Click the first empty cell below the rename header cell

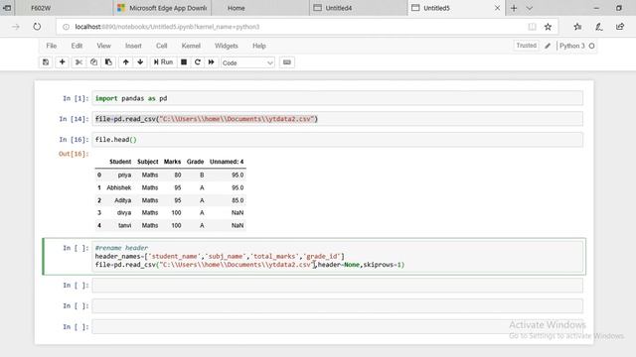tap(338, 286)
